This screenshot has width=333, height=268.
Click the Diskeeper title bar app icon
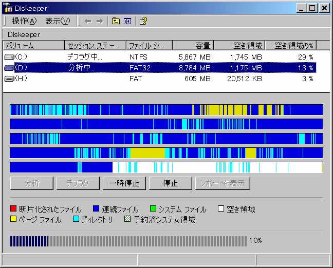click(8, 8)
